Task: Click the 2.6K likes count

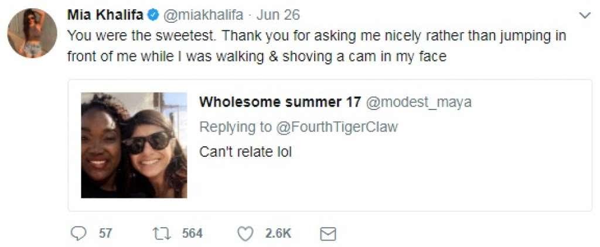Action: click(x=278, y=234)
